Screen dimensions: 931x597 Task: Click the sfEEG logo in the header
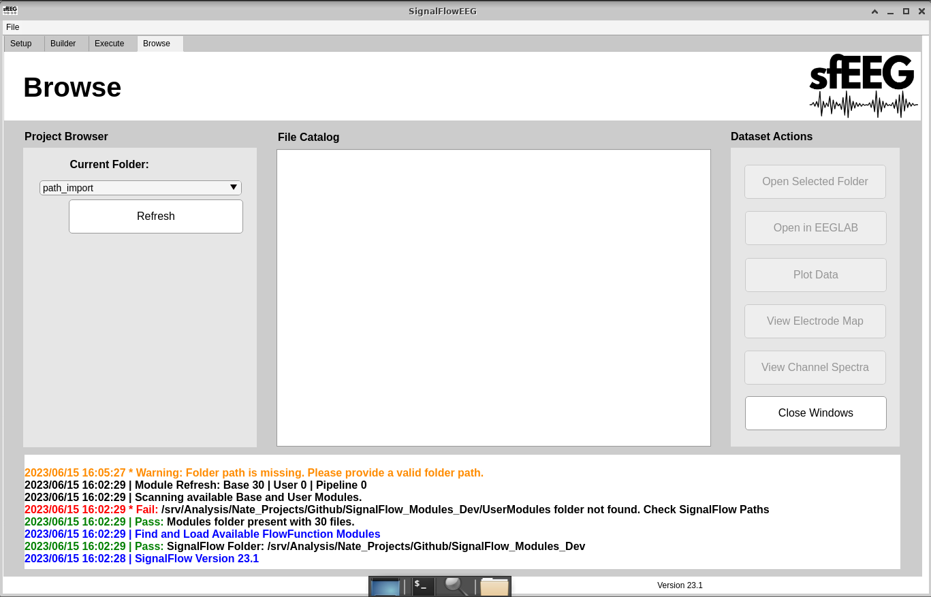[863, 86]
